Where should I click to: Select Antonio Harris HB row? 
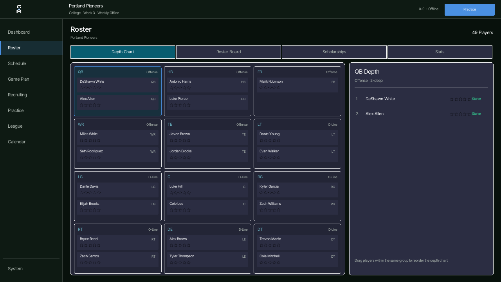point(207,85)
